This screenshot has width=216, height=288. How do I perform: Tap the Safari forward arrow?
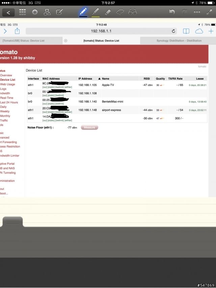tap(5, 31)
